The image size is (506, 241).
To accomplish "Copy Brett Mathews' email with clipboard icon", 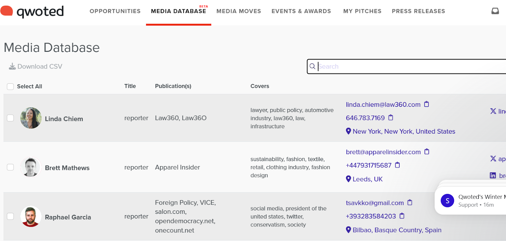I will pos(427,152).
